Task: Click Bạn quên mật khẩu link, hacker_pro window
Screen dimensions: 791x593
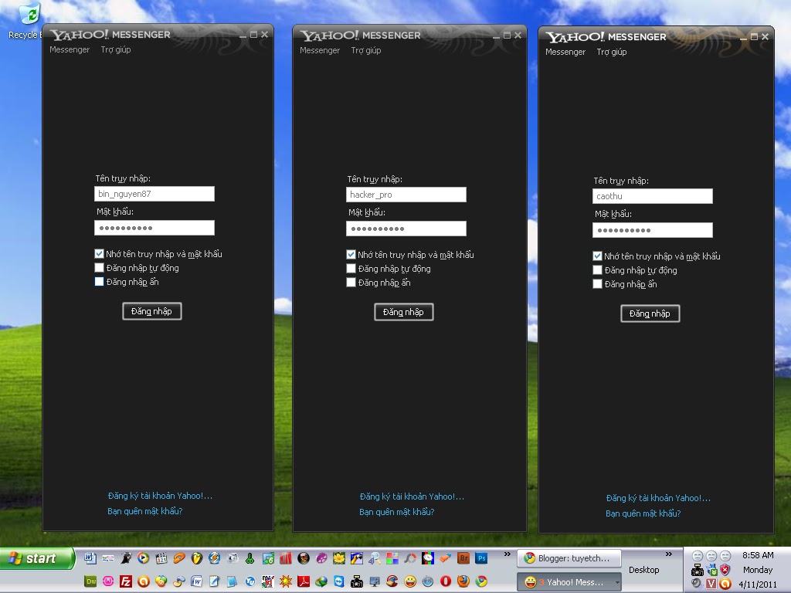Action: [x=396, y=512]
